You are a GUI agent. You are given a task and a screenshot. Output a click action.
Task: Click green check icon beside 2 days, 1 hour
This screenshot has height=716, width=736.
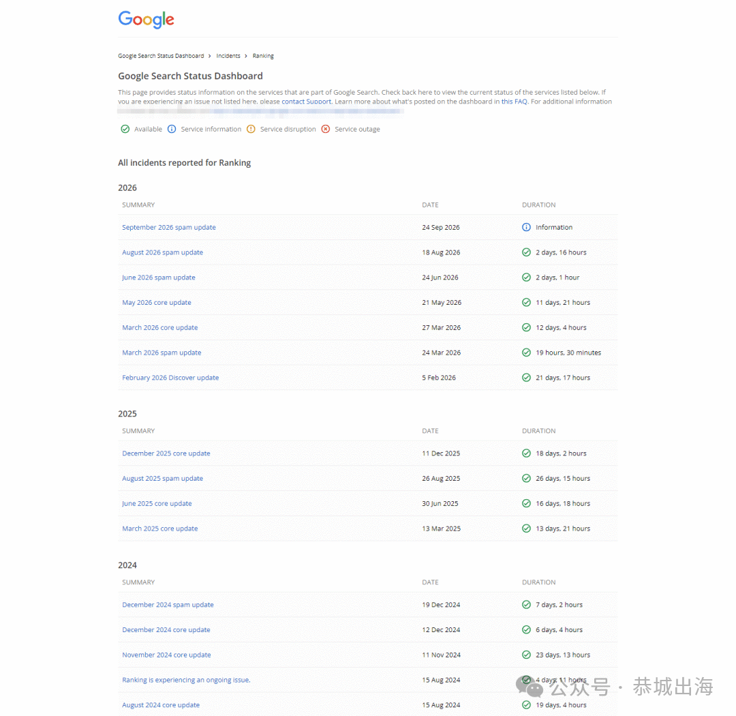[527, 278]
